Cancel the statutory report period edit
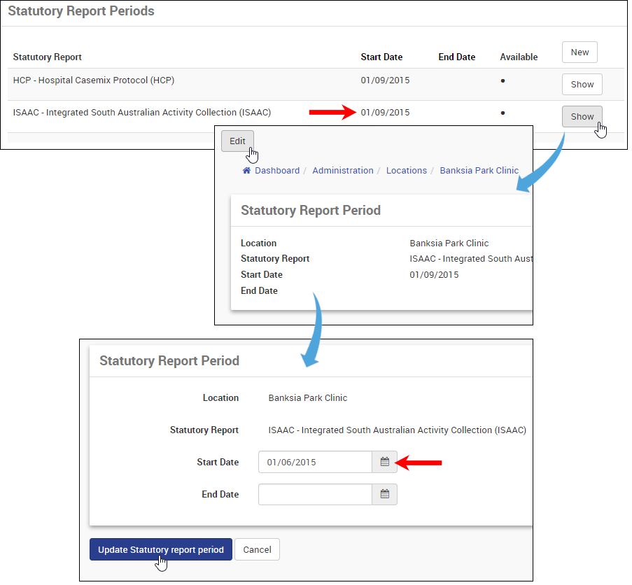Image resolution: width=632 pixels, height=585 pixels. click(257, 549)
